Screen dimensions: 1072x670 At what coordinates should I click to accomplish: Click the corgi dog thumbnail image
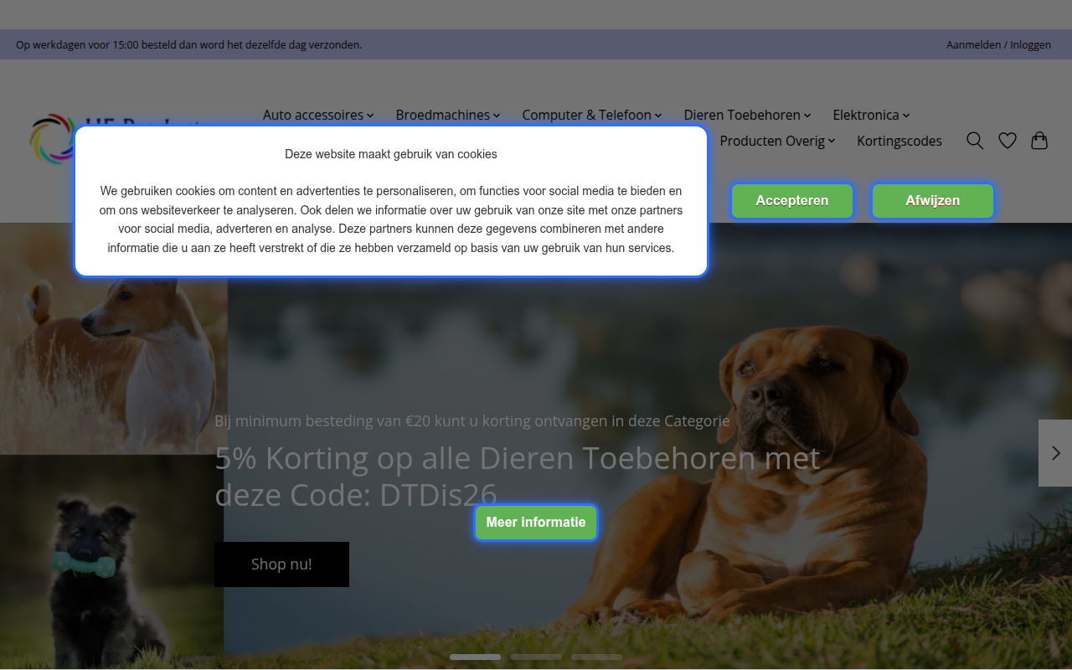[x=114, y=365]
